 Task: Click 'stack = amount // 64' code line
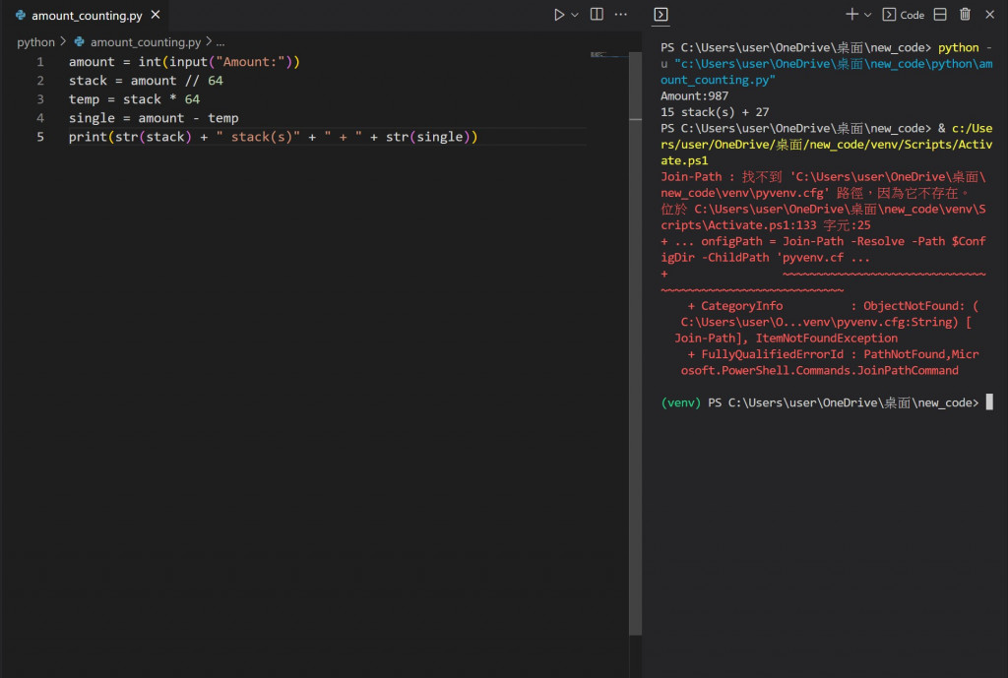(x=146, y=81)
